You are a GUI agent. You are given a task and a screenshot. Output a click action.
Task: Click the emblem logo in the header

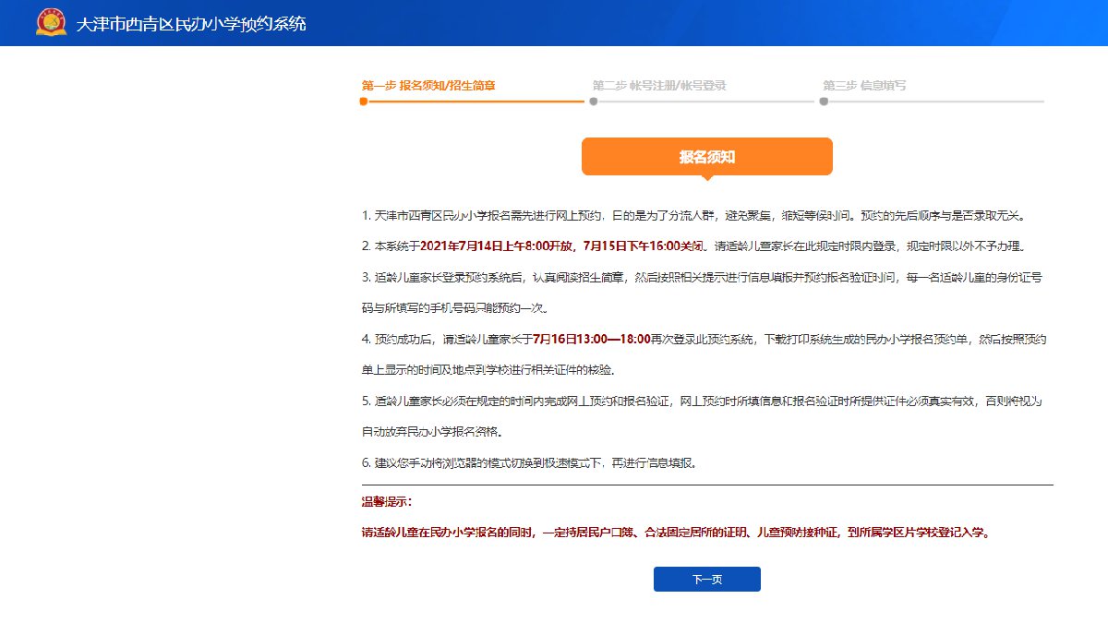(52, 23)
